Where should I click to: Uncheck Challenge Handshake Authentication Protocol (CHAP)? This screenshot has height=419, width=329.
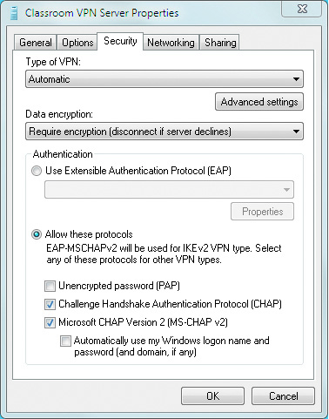[x=50, y=304]
